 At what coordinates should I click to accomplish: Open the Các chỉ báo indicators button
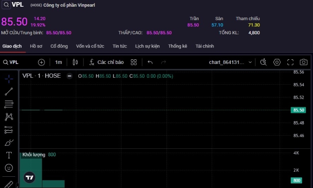click(x=106, y=62)
